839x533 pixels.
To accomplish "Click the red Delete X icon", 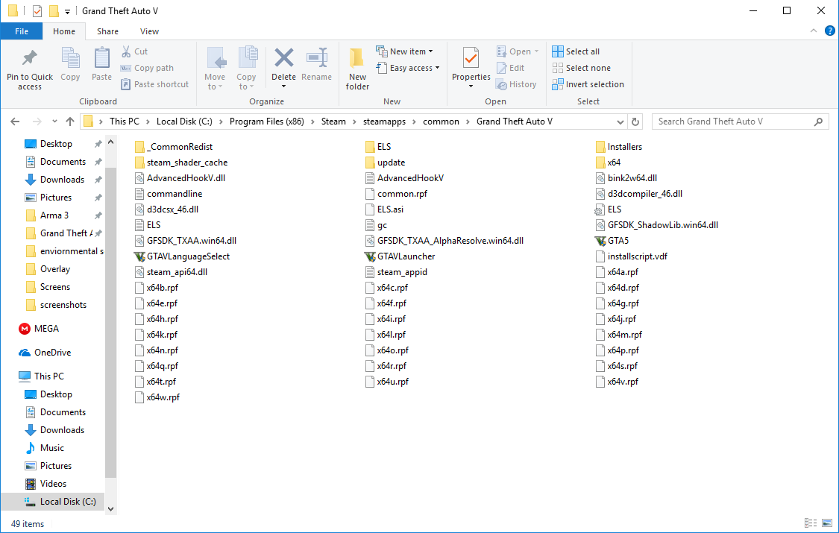I will tap(283, 57).
